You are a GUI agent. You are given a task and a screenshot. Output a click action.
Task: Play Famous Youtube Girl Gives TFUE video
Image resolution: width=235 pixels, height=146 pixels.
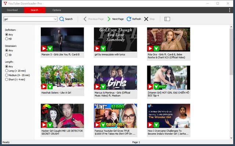(97, 125)
